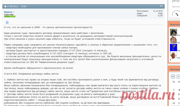
Task: Click the 'Стаття 825' heading line
Action: pyautogui.click(x=31, y=74)
